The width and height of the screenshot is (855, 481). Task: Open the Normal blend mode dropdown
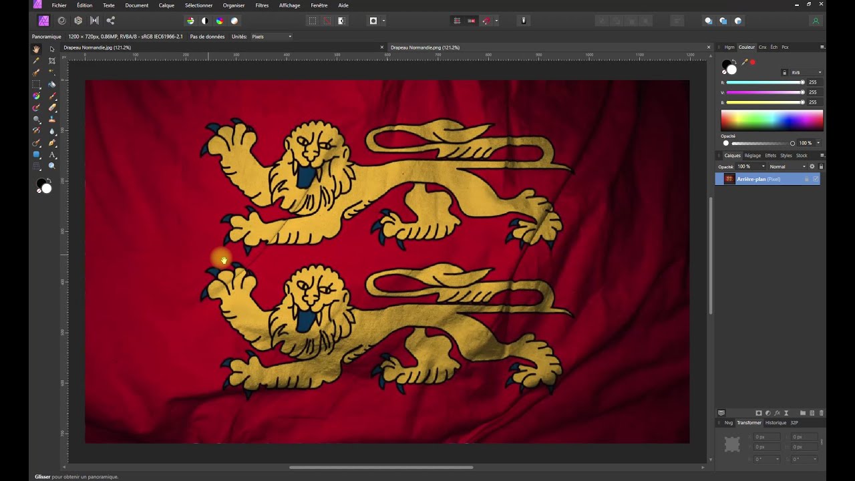click(x=788, y=166)
